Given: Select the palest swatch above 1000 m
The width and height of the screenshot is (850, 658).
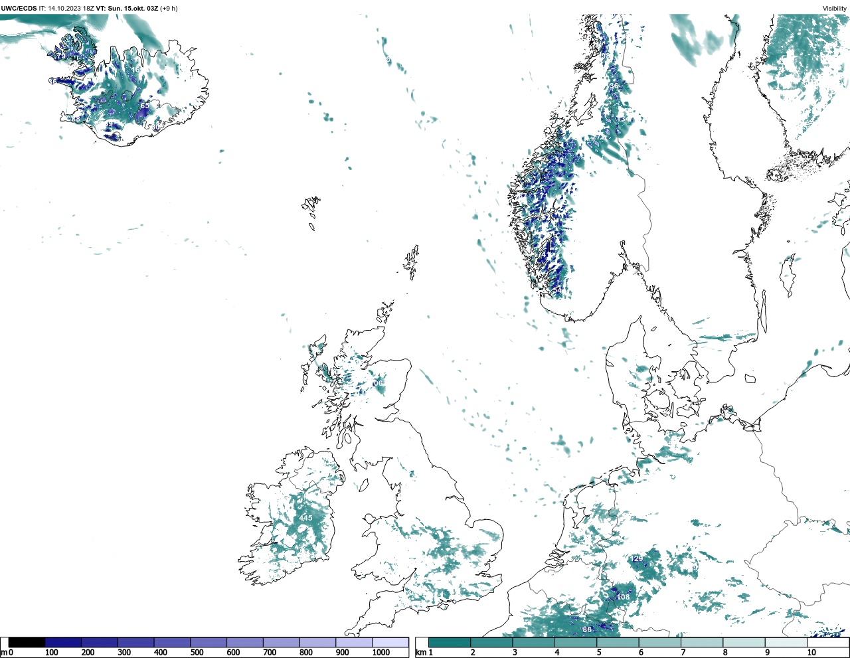Looking at the screenshot, I should pos(390,642).
